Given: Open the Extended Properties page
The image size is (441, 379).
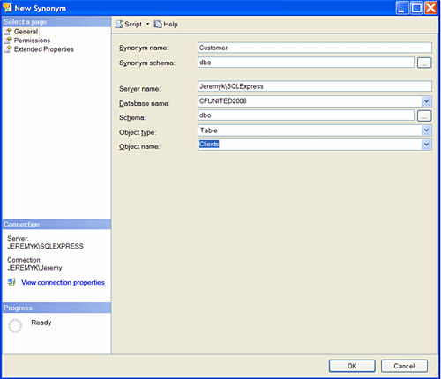Looking at the screenshot, I should coord(44,49).
